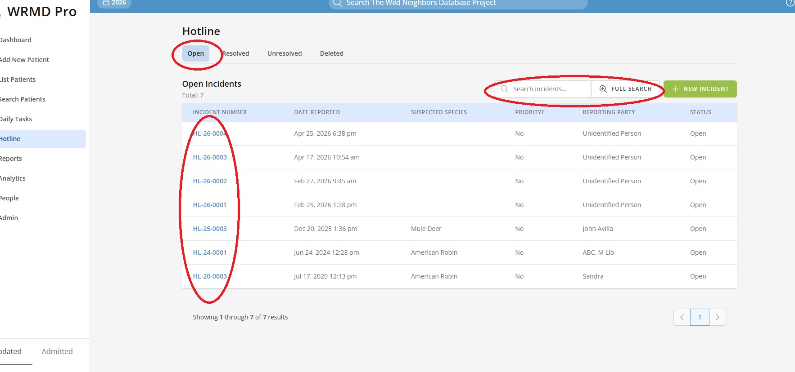Click American Robin in HL-24-0001 row
The height and width of the screenshot is (372, 795).
pos(434,252)
